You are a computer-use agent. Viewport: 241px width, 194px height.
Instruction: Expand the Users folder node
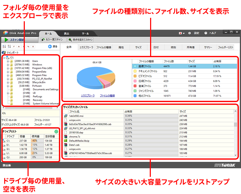coord(8,61)
